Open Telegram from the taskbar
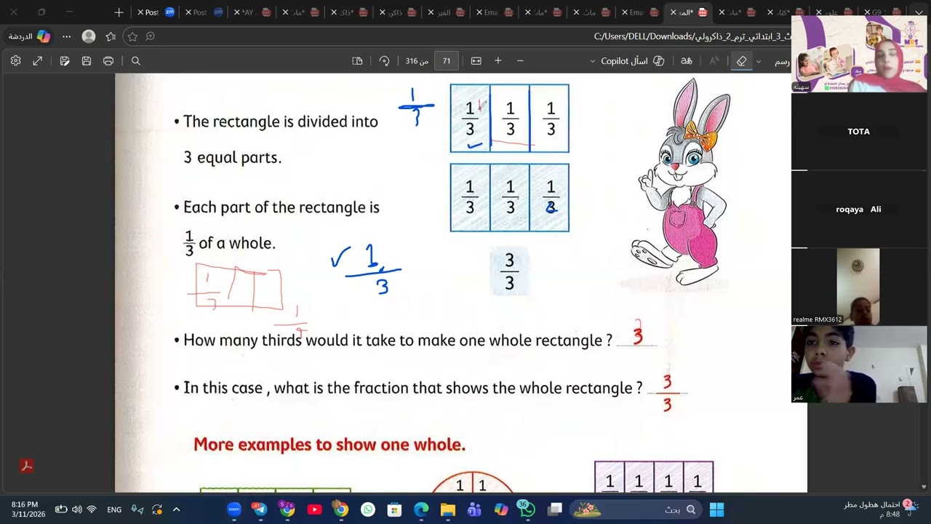The image size is (931, 524). tap(260, 509)
